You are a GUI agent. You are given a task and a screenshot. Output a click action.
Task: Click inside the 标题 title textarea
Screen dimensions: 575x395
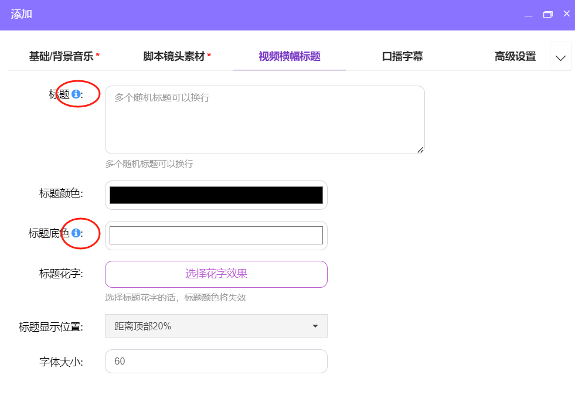264,117
